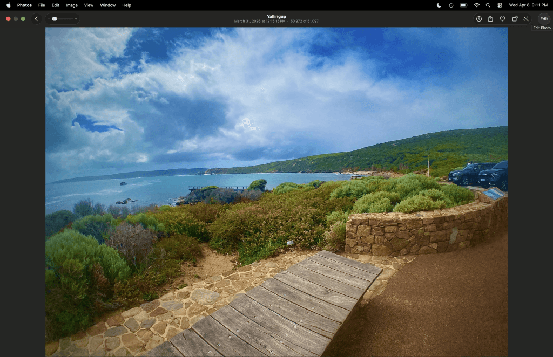Rotate the photo counterclockwise
The width and height of the screenshot is (553, 357).
pyautogui.click(x=514, y=19)
